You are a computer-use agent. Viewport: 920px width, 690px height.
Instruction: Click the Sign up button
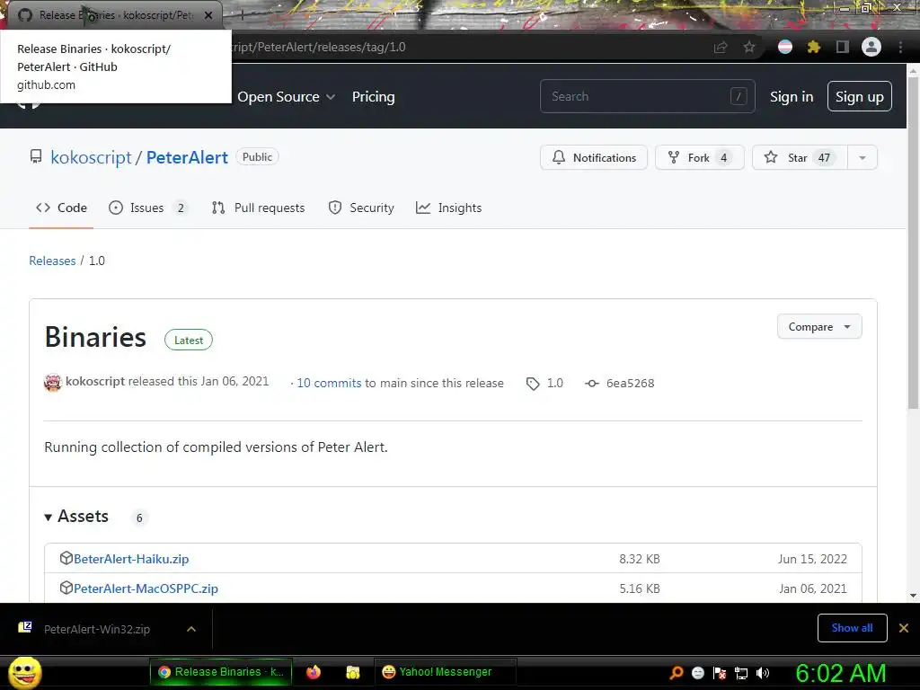pyautogui.click(x=860, y=97)
